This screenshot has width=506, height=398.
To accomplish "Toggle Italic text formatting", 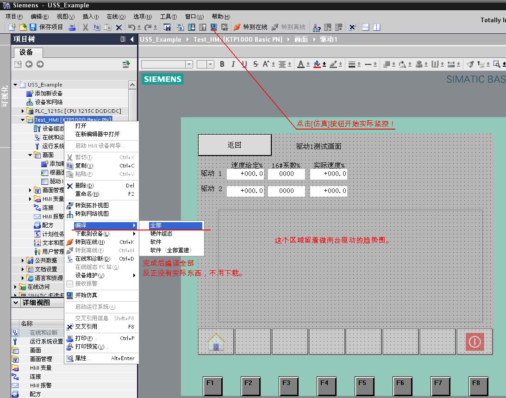I will (x=233, y=64).
